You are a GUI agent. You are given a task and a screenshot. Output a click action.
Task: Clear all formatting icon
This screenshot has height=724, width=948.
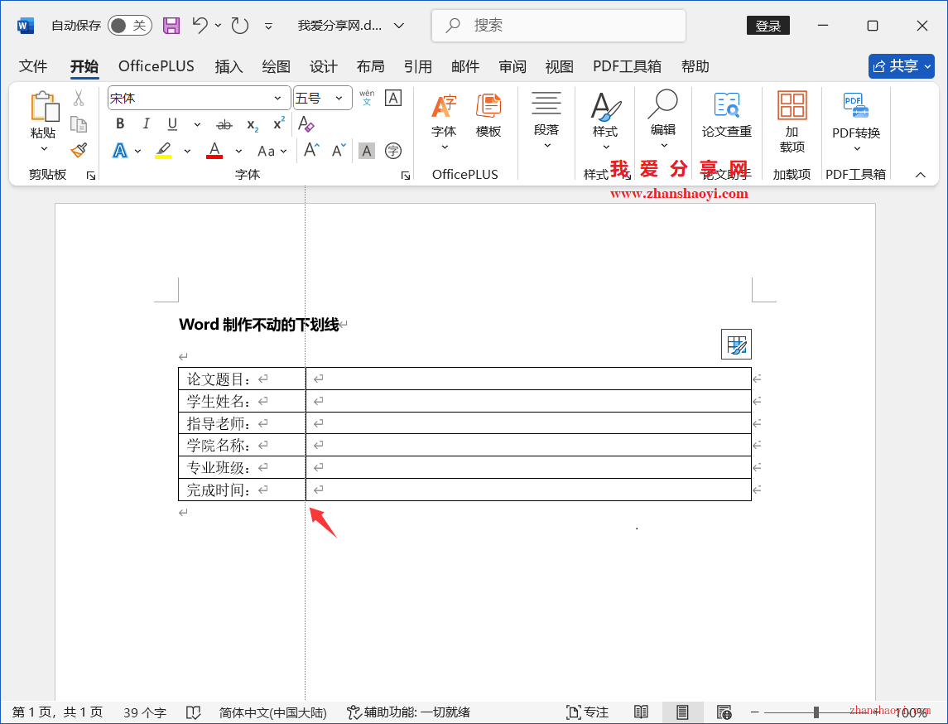(306, 124)
